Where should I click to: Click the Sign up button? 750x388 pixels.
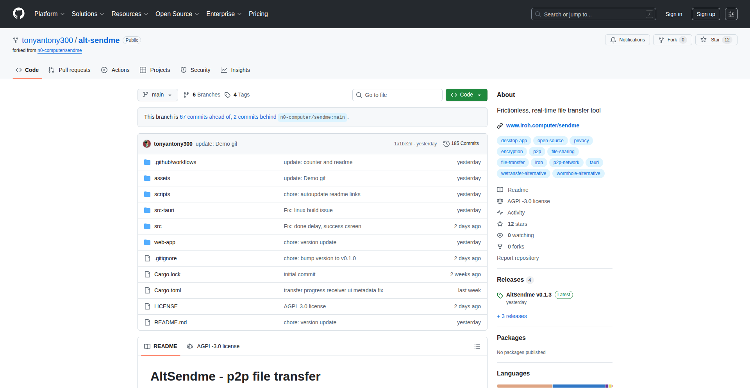pyautogui.click(x=705, y=14)
